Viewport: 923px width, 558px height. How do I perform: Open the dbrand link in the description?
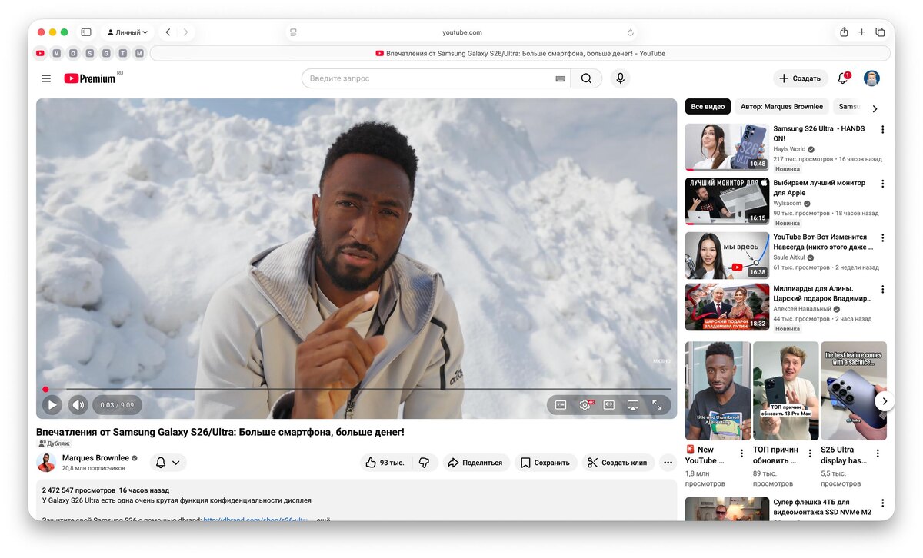click(x=256, y=520)
